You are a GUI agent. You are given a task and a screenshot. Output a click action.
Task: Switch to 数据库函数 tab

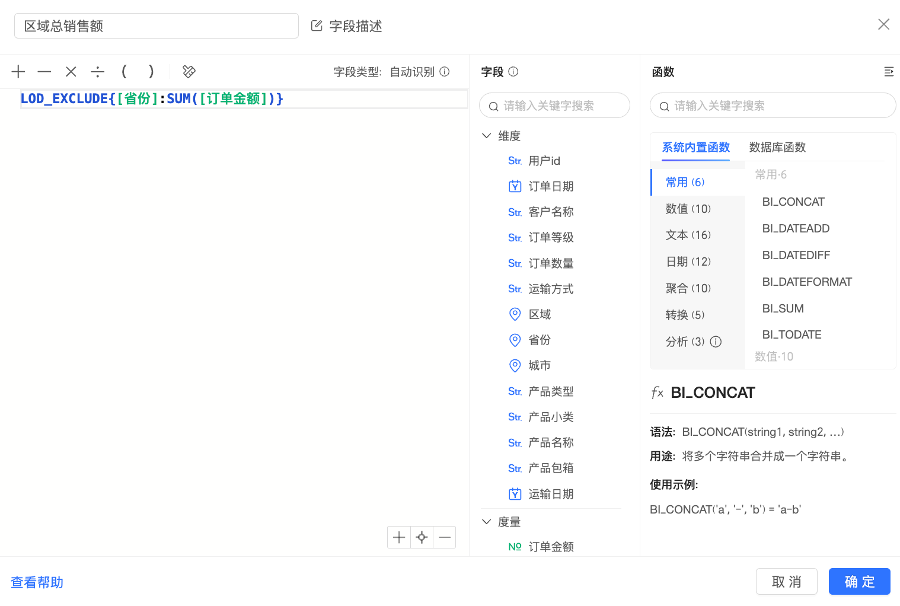777,147
